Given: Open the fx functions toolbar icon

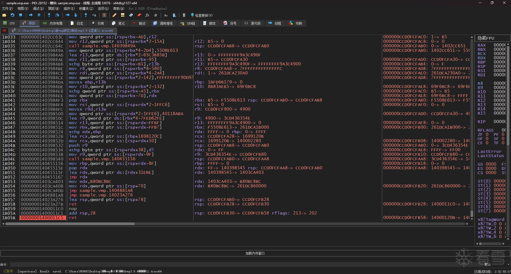Looking at the screenshot, I should (x=147, y=15).
